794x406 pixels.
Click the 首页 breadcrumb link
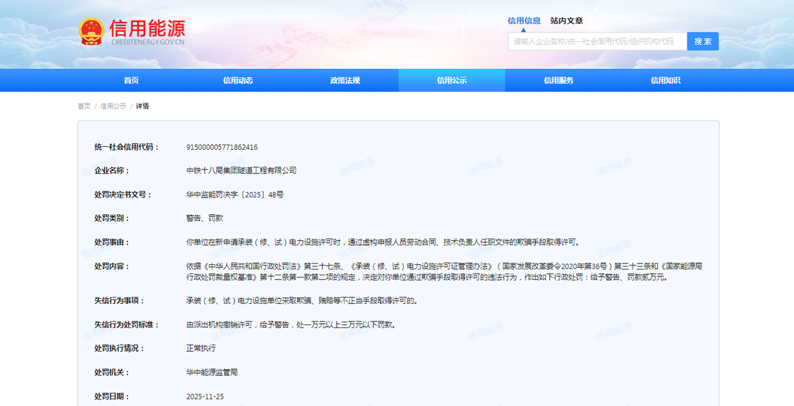pos(84,106)
